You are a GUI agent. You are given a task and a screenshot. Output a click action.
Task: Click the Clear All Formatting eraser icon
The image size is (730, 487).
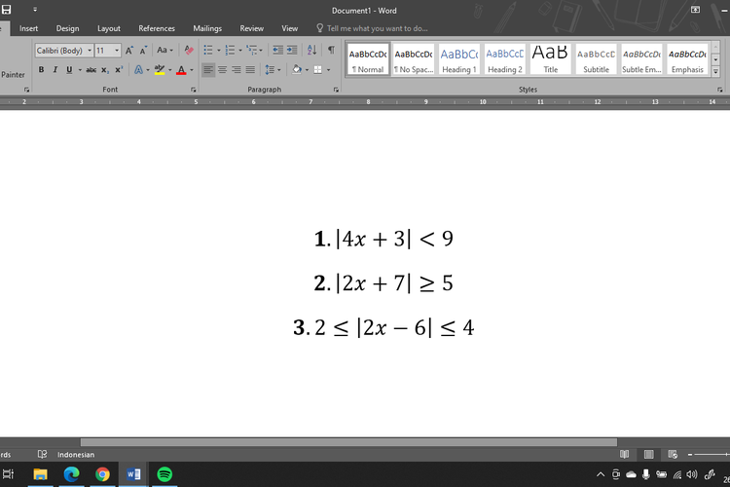[x=189, y=50]
